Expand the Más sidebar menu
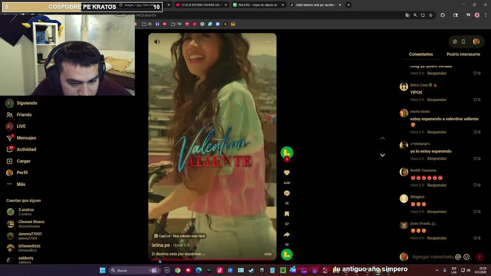This screenshot has height=276, width=491. [x=16, y=184]
